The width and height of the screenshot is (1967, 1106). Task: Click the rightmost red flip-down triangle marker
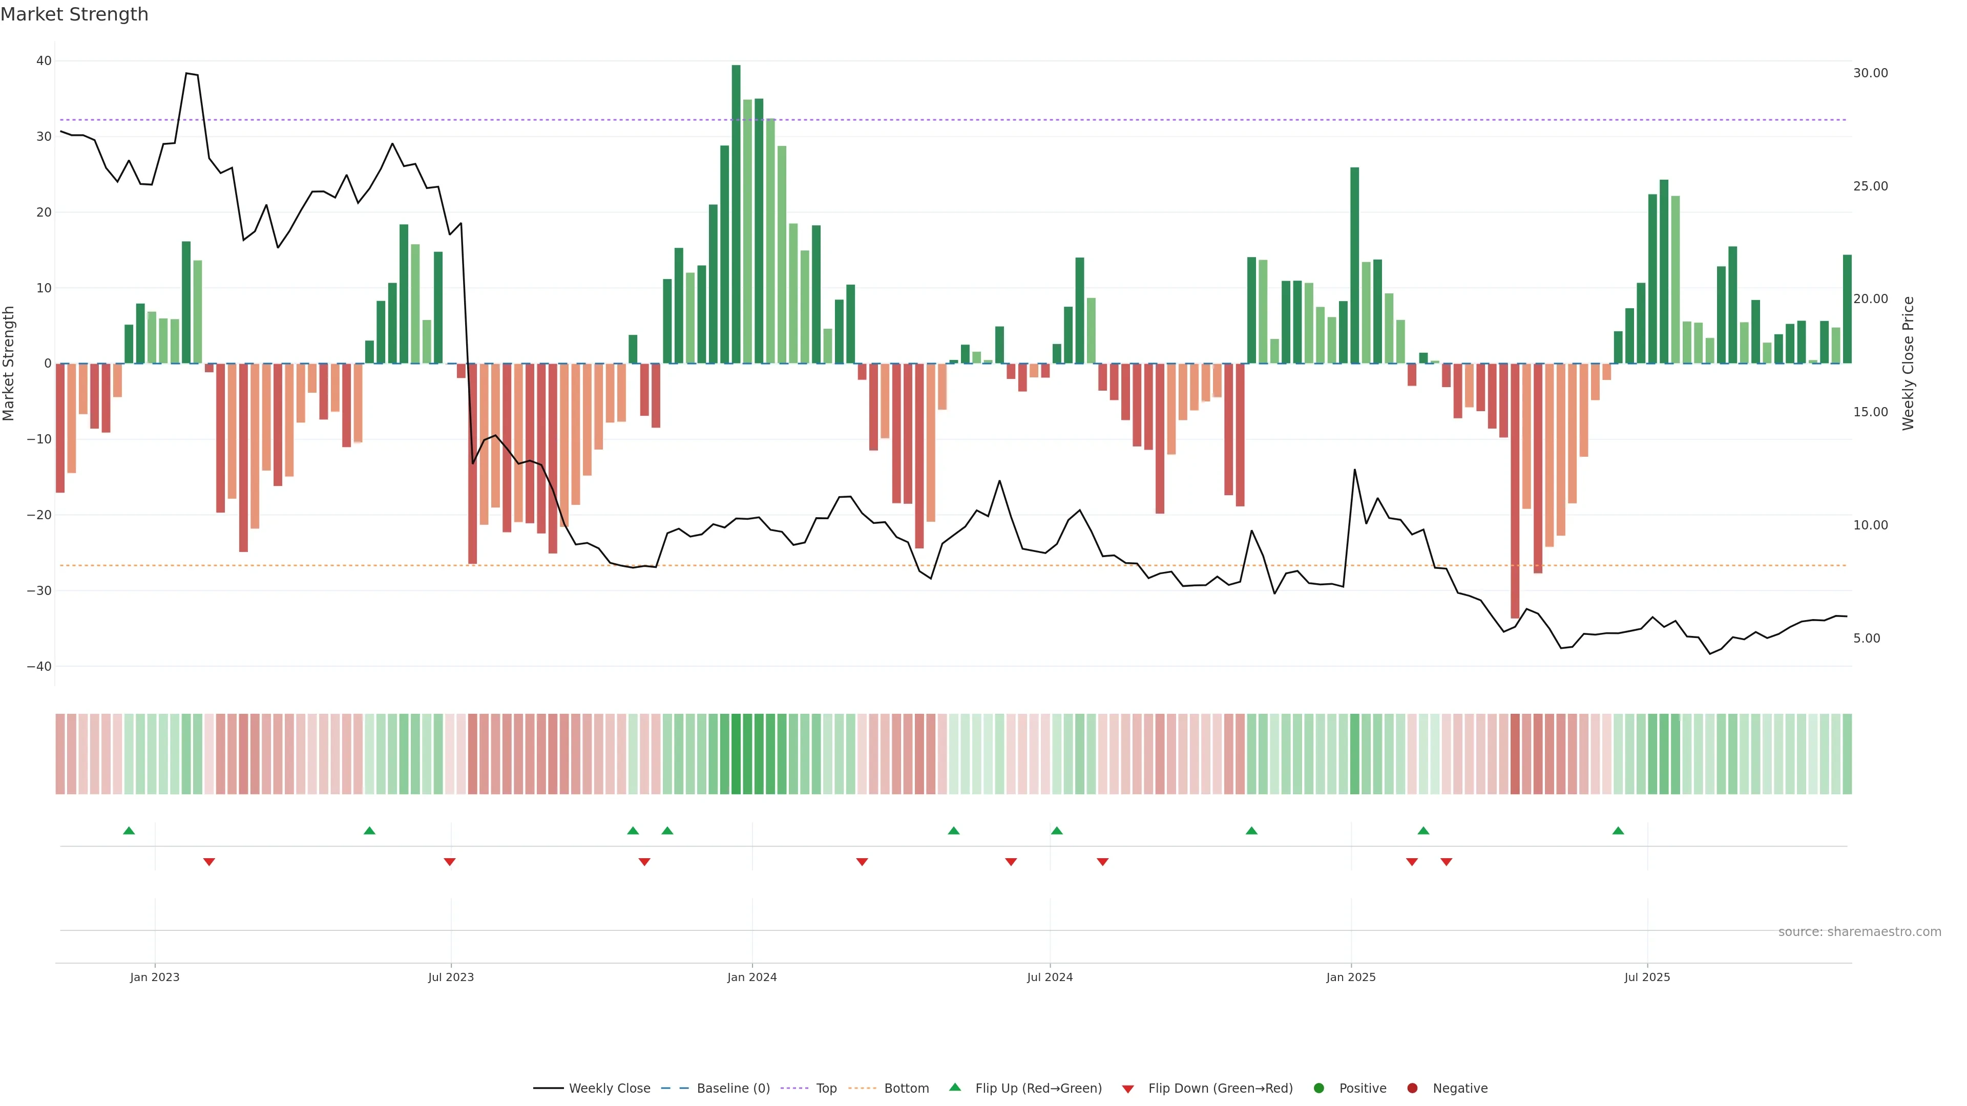click(1446, 862)
